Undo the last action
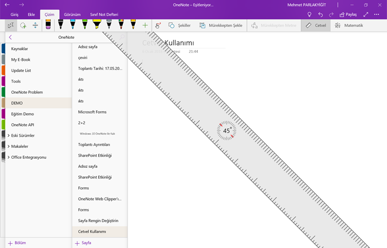 (320, 15)
